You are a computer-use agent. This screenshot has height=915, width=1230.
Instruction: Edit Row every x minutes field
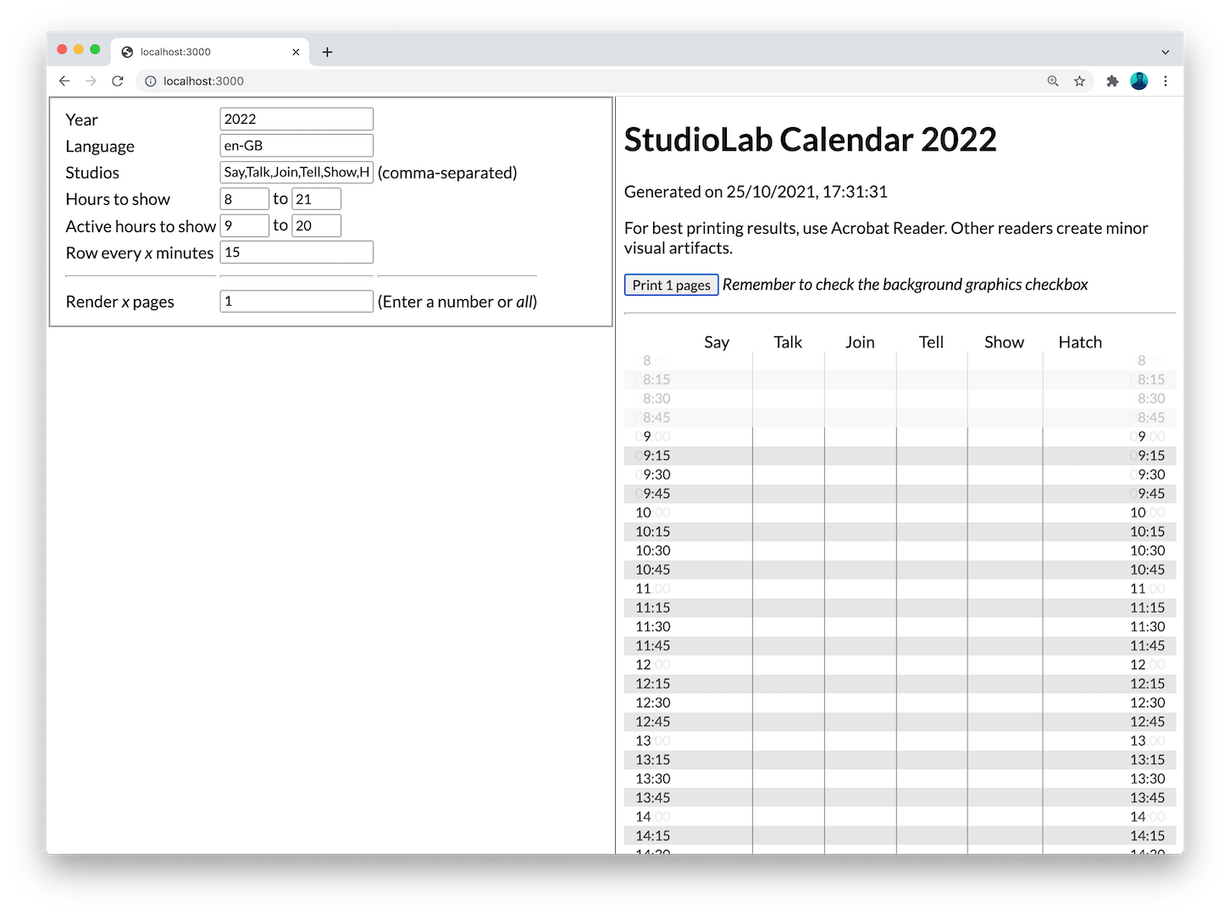(x=296, y=252)
